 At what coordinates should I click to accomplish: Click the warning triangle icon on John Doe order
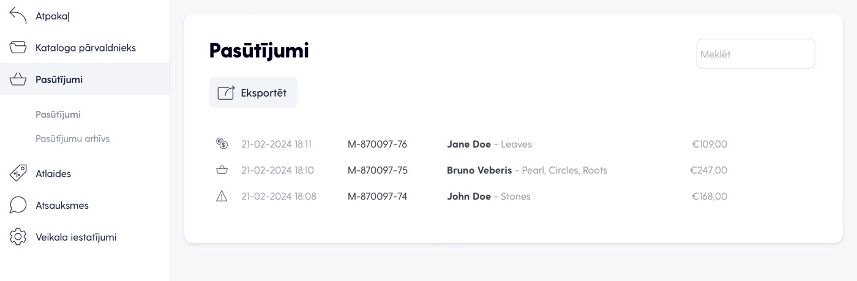(x=222, y=196)
